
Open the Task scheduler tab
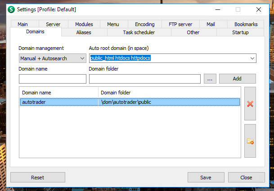tap(139, 32)
